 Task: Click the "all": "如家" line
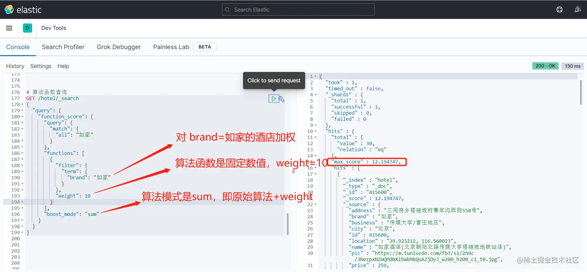[75, 135]
